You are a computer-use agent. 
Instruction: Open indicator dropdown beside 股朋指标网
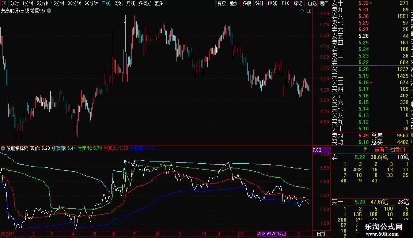point(3,148)
